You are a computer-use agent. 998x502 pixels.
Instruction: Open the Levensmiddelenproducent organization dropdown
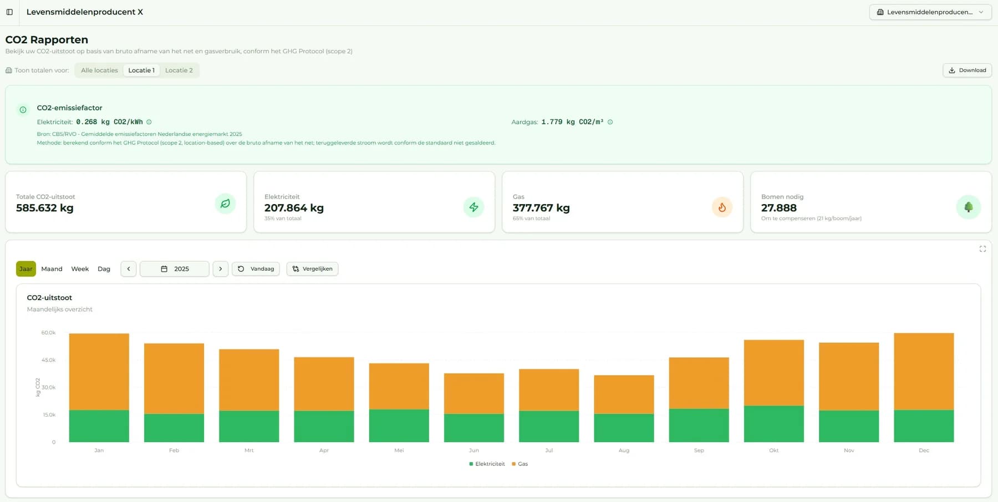tap(930, 12)
